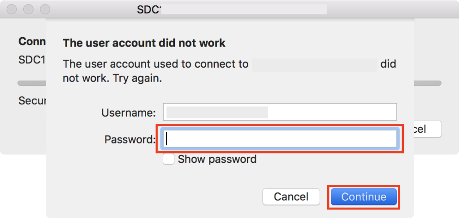459x218 pixels.
Task: Click the gray close window button
Action: [x=13, y=9]
